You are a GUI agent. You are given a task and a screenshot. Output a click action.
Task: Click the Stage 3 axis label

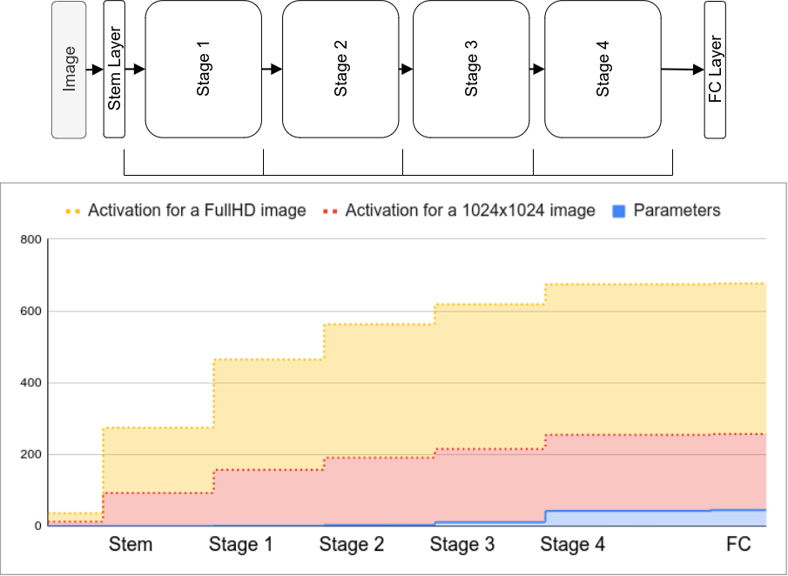pyautogui.click(x=462, y=545)
